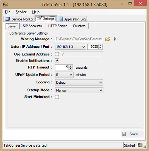Click the application icon in title bar
149x151 pixels.
[x=5, y=5]
